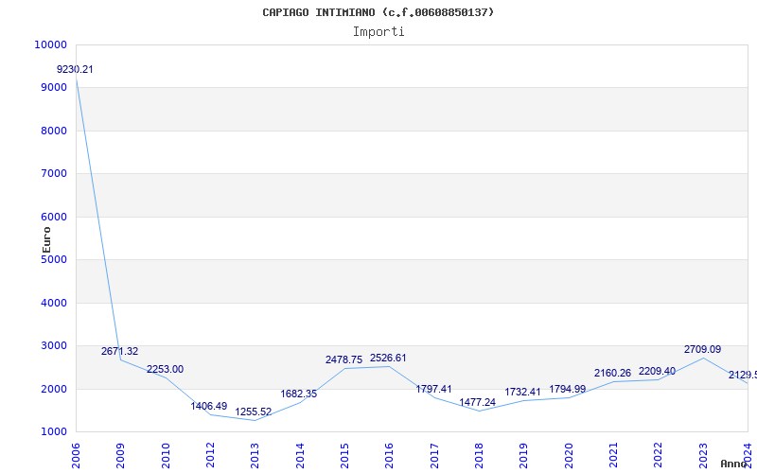Click the 2021 year tick label
The height and width of the screenshot is (473, 757).
click(x=613, y=455)
